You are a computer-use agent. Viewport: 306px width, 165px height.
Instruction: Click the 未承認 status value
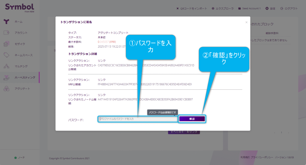coord(102,37)
